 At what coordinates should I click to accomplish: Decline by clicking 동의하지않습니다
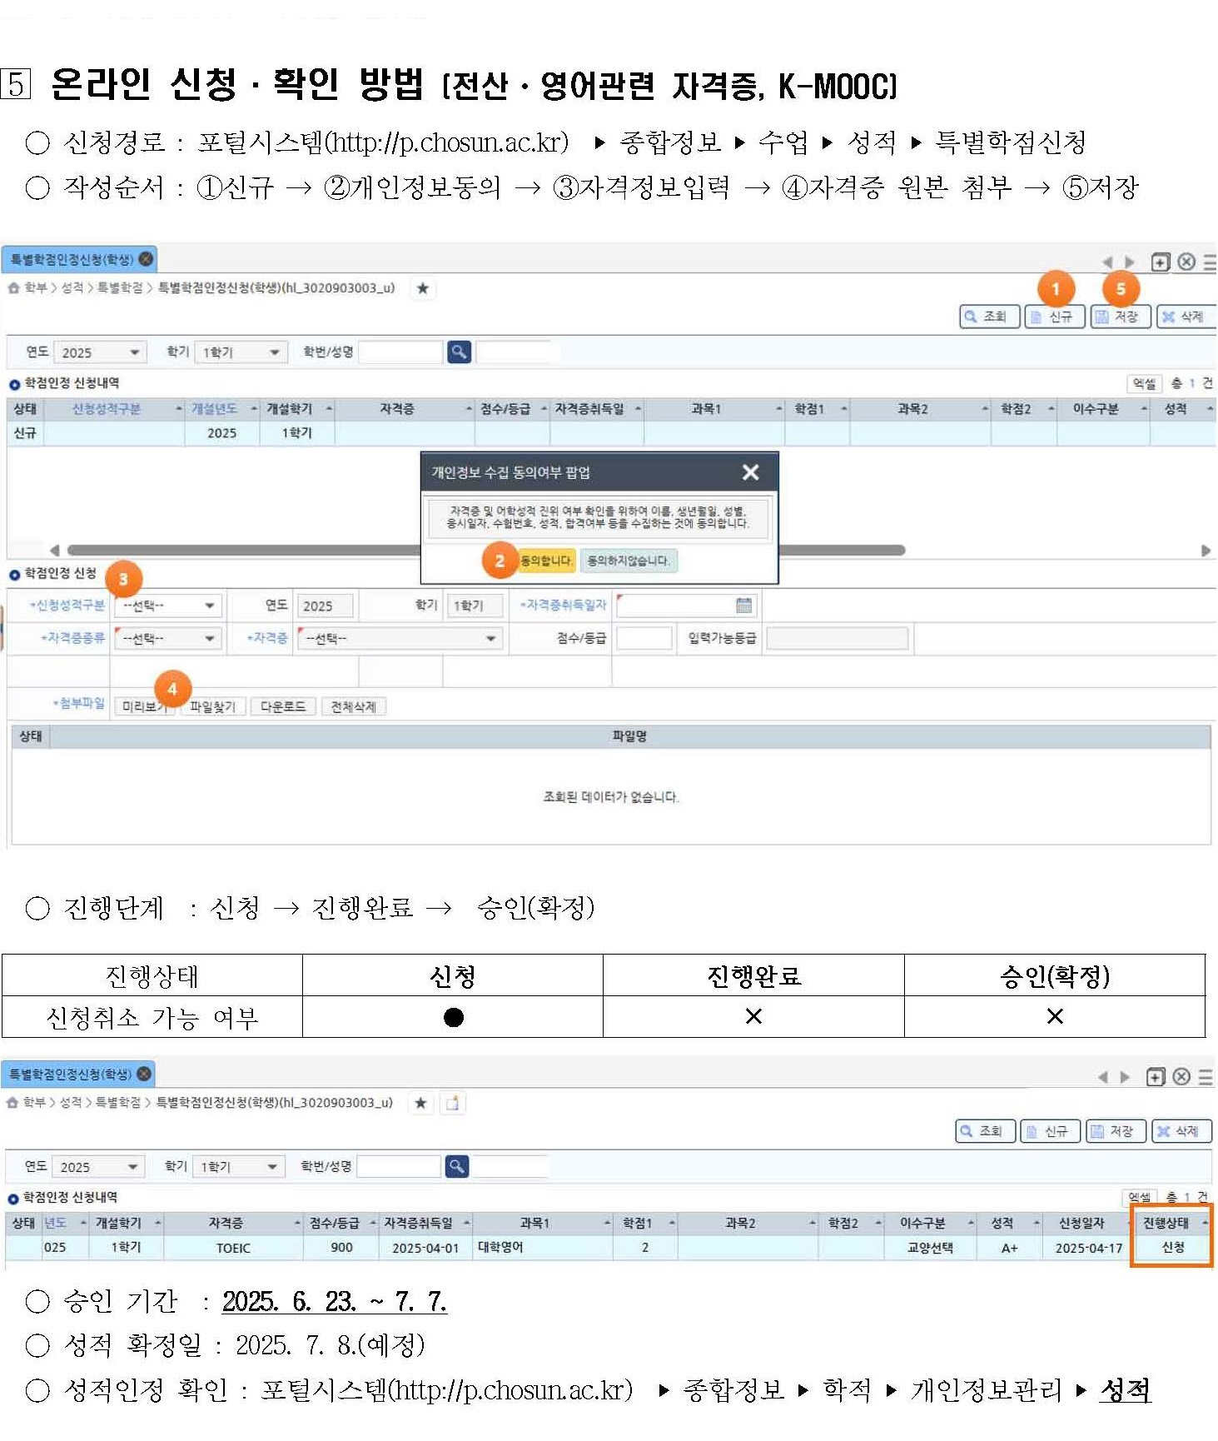(629, 561)
